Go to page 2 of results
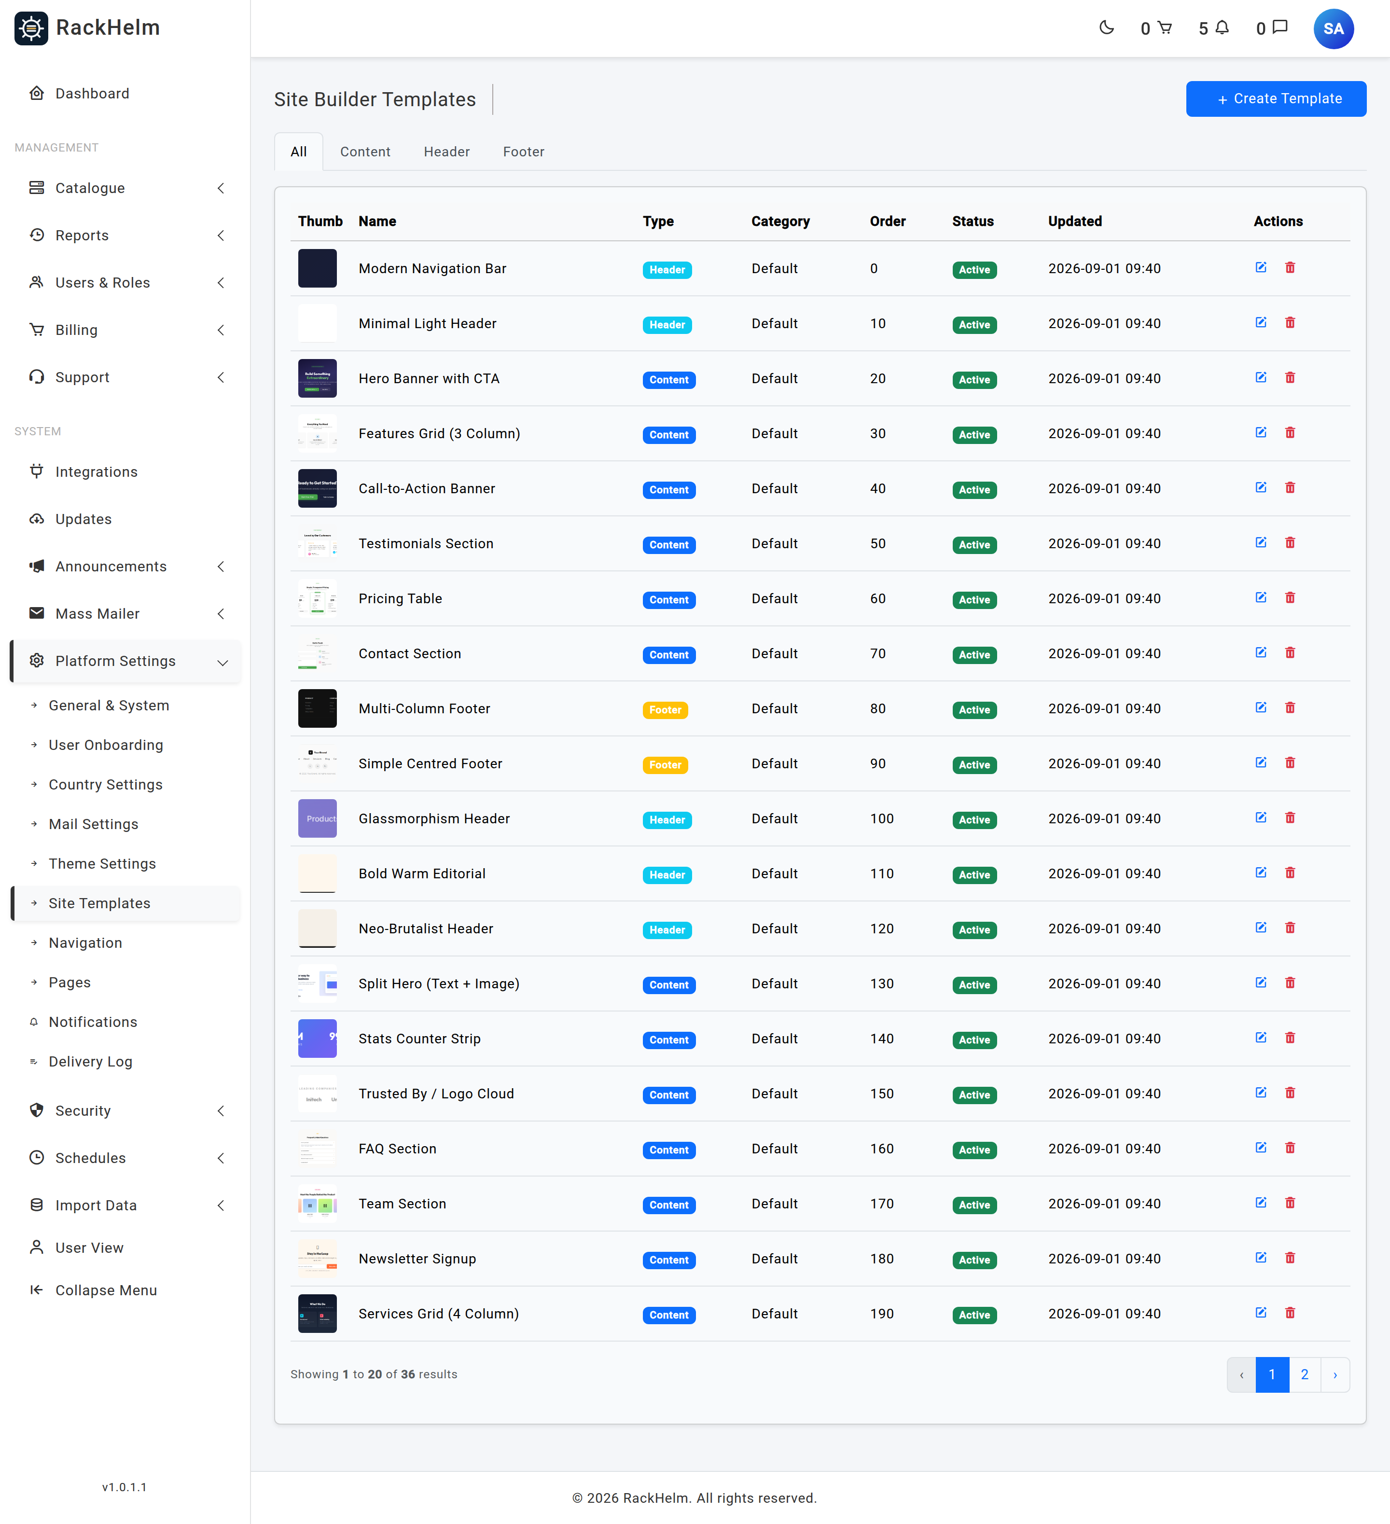The height and width of the screenshot is (1524, 1390). point(1305,1375)
